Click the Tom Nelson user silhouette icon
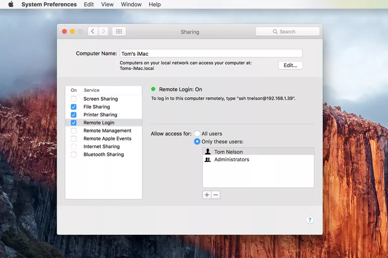The width and height of the screenshot is (388, 258). [x=208, y=152]
